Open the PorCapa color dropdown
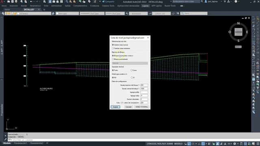The height and width of the screenshot is (146, 260). tap(67, 13)
